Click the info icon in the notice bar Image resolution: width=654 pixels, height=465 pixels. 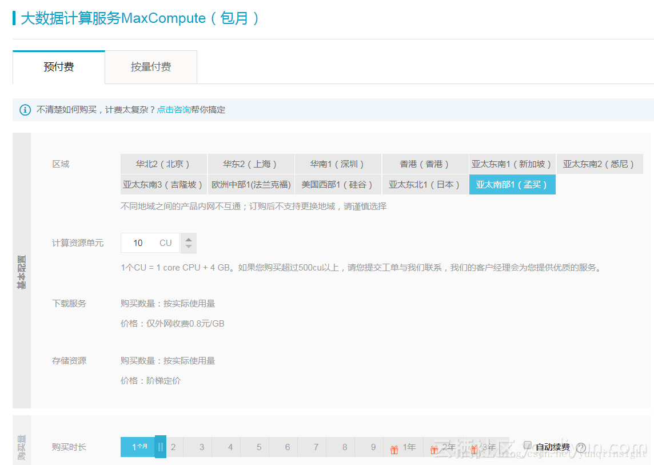pos(25,109)
